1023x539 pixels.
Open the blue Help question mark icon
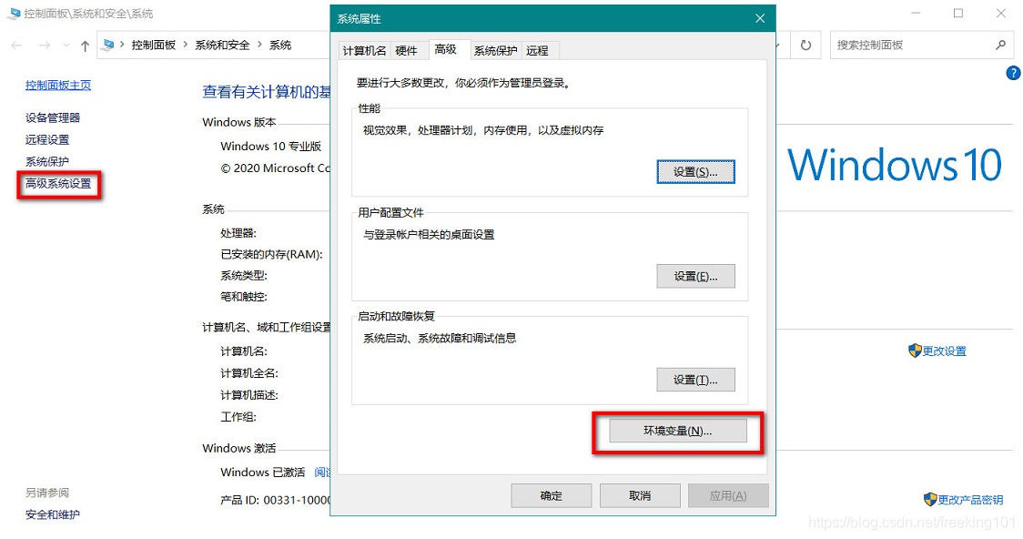coord(1013,73)
